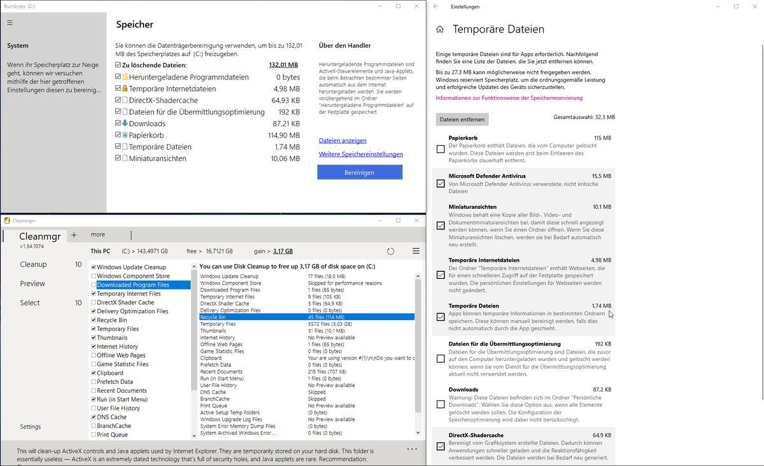Click the refresh icon in Cleanmgr+
Screen dimensions: 764x466
click(391, 251)
